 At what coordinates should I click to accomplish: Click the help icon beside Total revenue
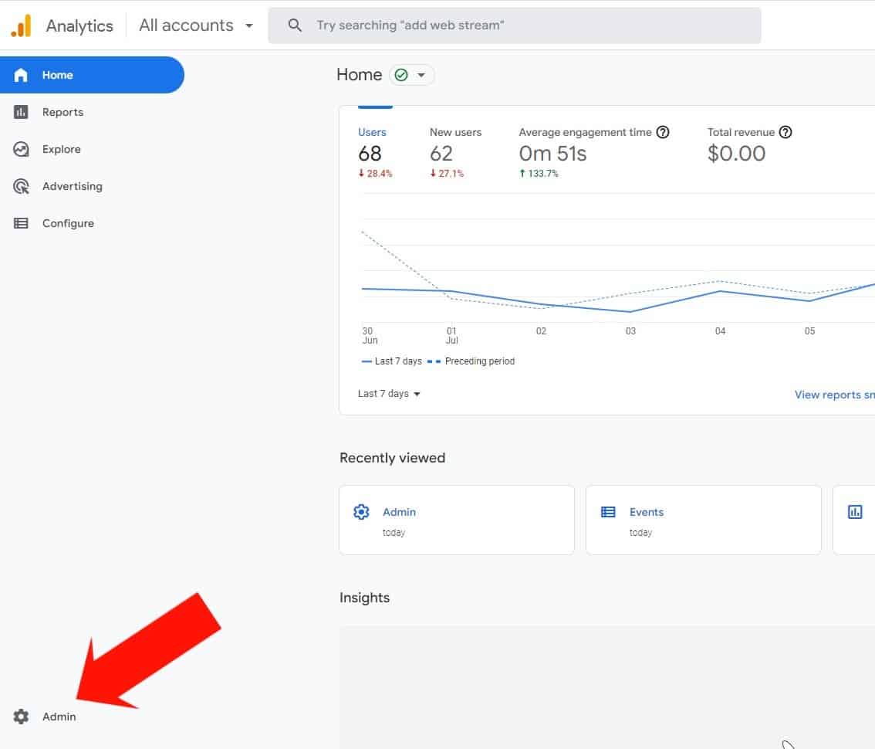785,132
